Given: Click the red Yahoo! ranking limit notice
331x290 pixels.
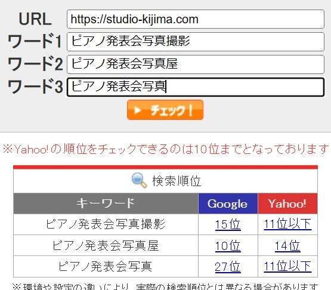Looking at the screenshot, I should 166,149.
